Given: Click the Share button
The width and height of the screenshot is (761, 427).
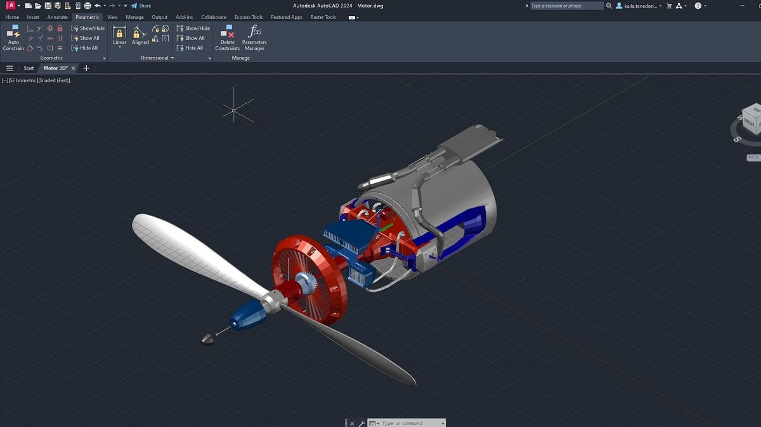Looking at the screenshot, I should click(x=141, y=6).
